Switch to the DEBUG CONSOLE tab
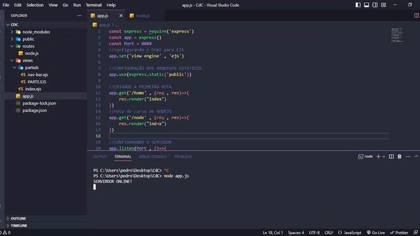This screenshot has height=236, width=420. 153,157
